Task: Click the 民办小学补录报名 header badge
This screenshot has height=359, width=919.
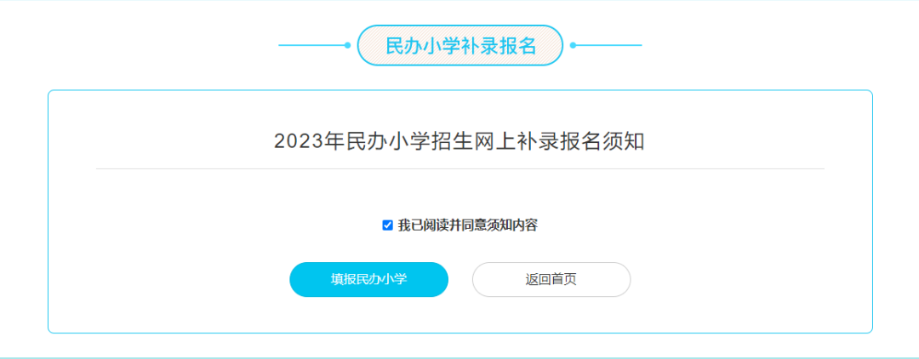Action: coord(459,46)
